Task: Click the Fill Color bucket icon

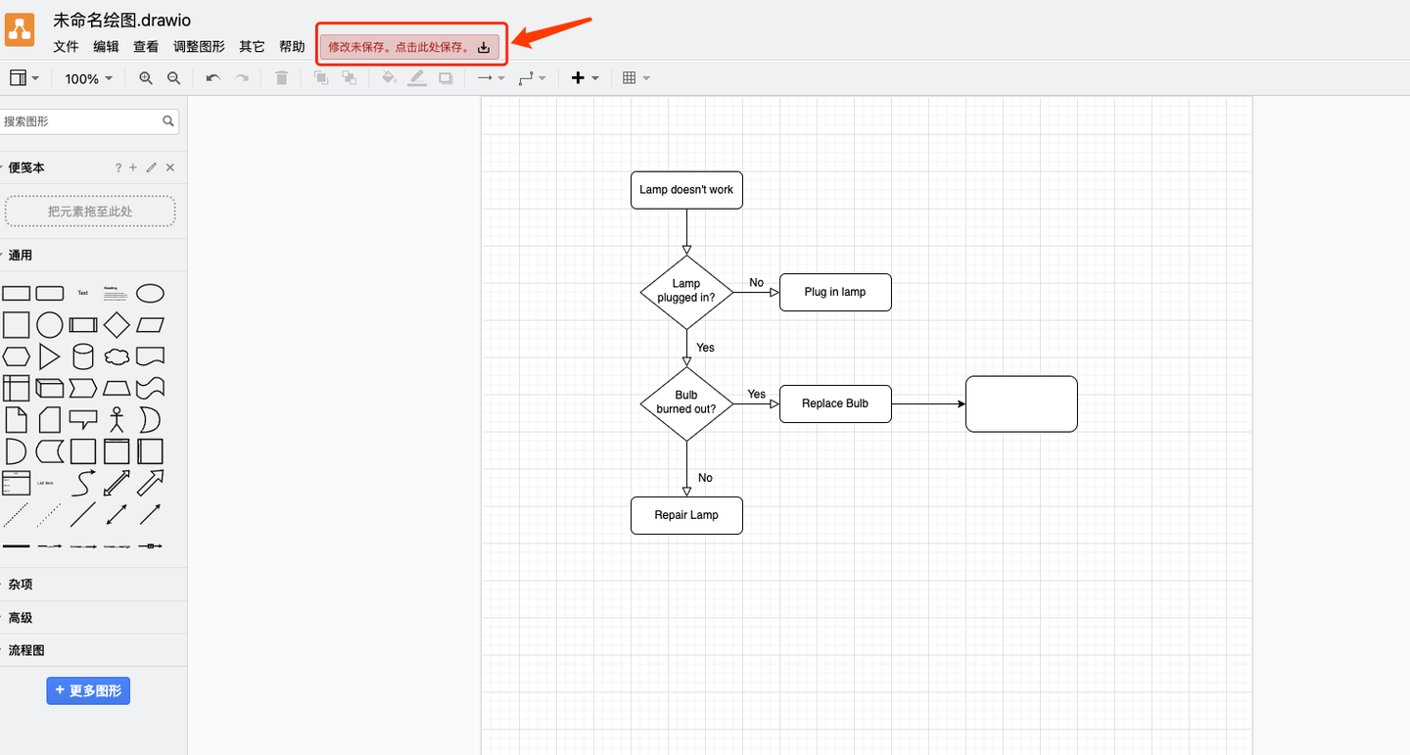Action: point(387,77)
